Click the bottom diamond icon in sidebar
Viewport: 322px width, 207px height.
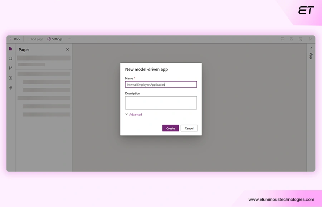[x=10, y=88]
